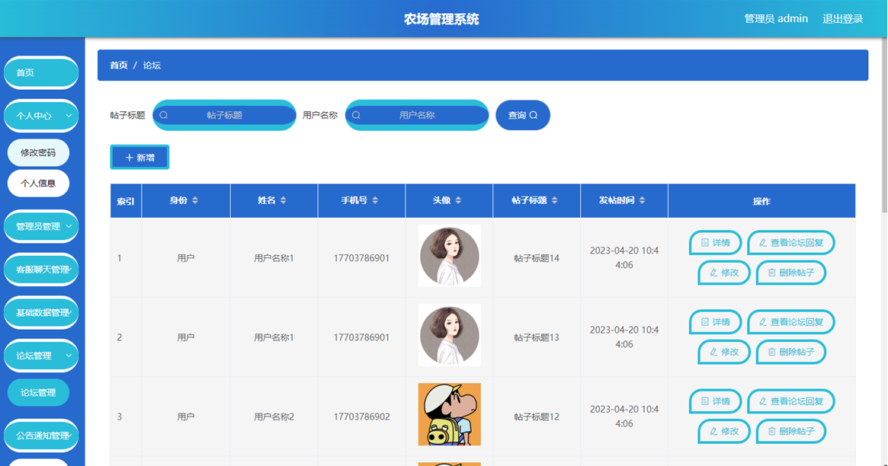Click trash icon on 删除帖子 for 帖子标题13

(x=771, y=352)
